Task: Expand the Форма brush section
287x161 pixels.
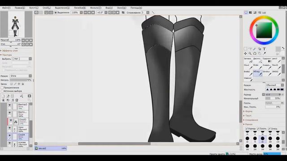Action: coord(248,111)
